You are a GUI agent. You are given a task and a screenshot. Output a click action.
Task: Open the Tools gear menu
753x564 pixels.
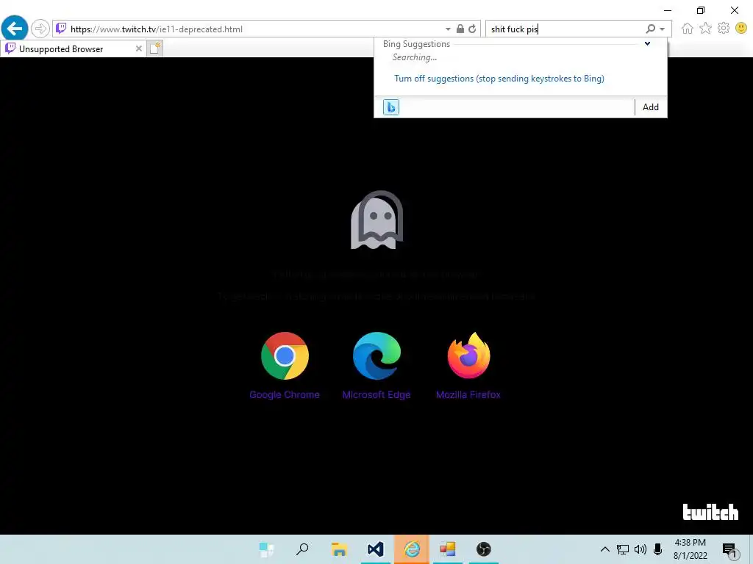724,29
